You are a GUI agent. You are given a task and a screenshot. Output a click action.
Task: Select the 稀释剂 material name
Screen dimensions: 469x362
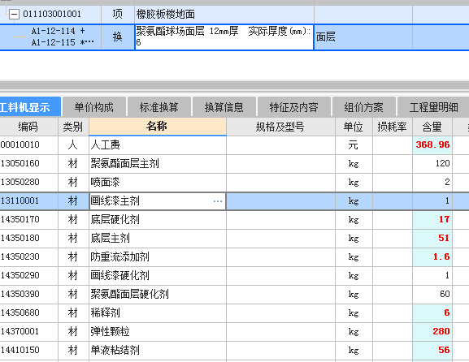[158, 313]
